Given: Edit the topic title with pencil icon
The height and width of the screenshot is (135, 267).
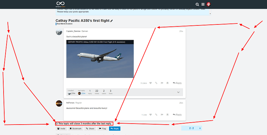Looking at the screenshot, I should tap(112, 21).
